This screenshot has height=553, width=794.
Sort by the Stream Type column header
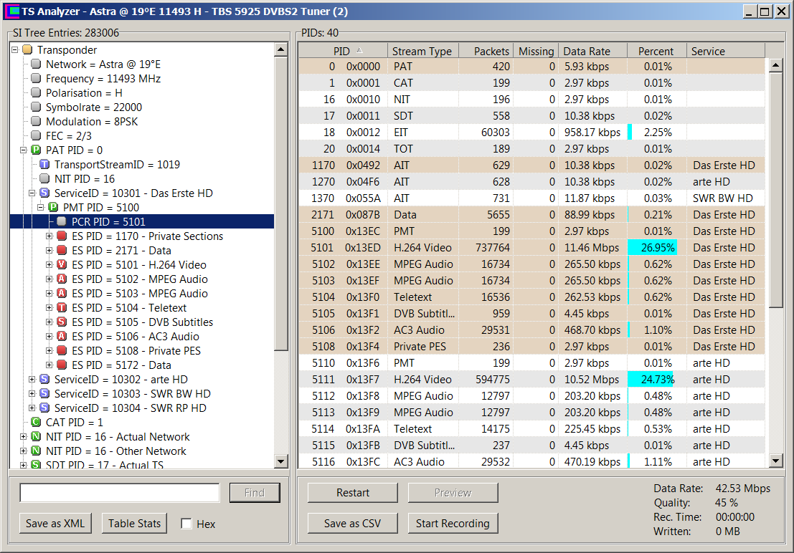click(x=422, y=51)
